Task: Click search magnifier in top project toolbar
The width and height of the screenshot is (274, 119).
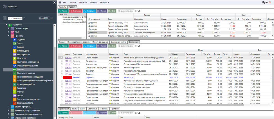Action: click(139, 11)
